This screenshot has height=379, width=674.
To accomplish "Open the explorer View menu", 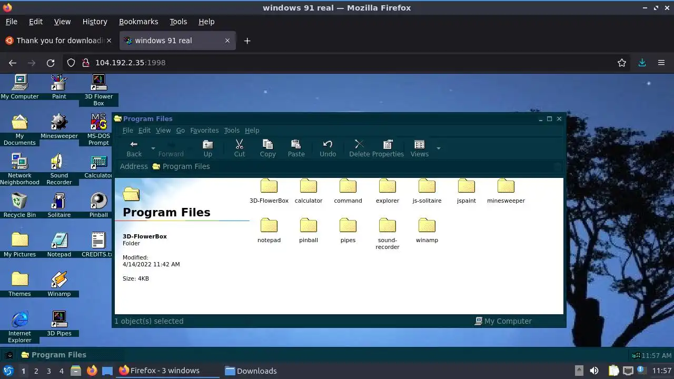I will point(163,131).
